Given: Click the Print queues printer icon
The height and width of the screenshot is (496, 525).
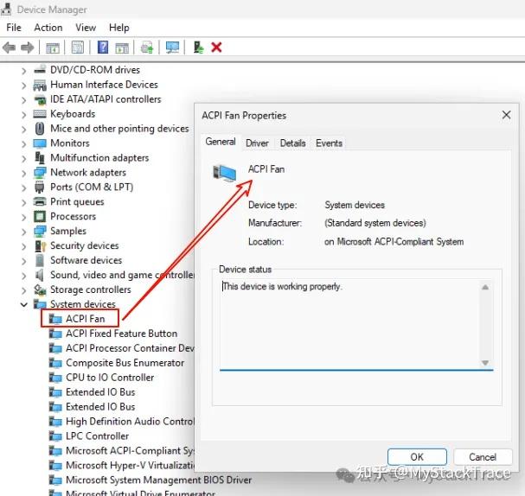Looking at the screenshot, I should tap(40, 201).
